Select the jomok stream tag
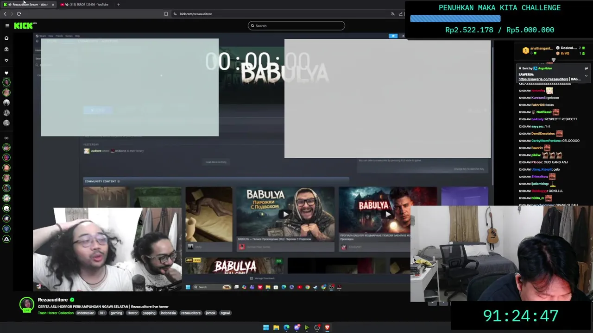This screenshot has height=333, width=593. pyautogui.click(x=211, y=313)
